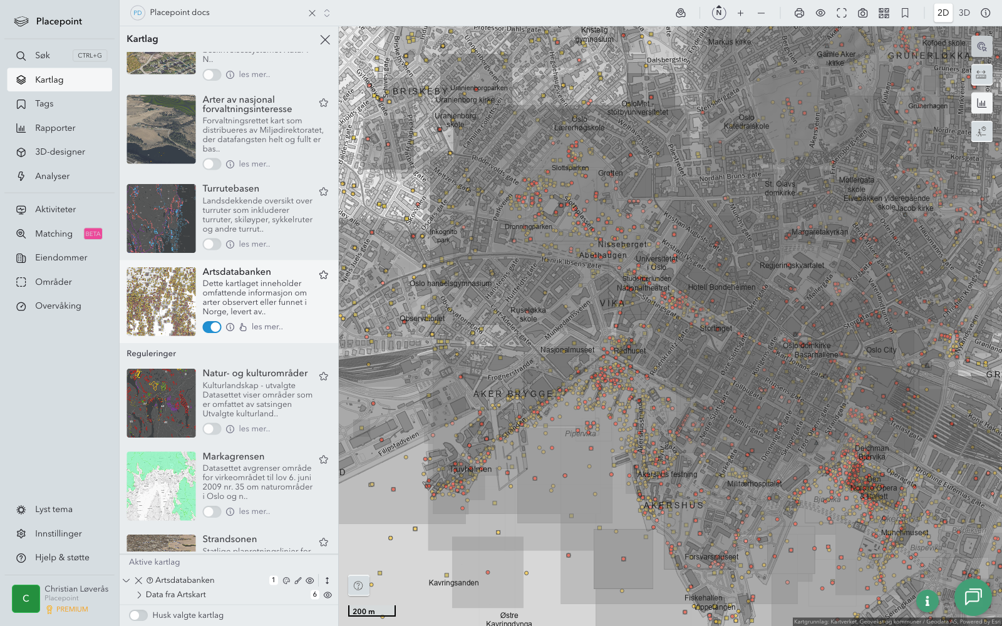1002x626 pixels.
Task: Hide Data fra Artskart with eye icon
Action: (328, 595)
